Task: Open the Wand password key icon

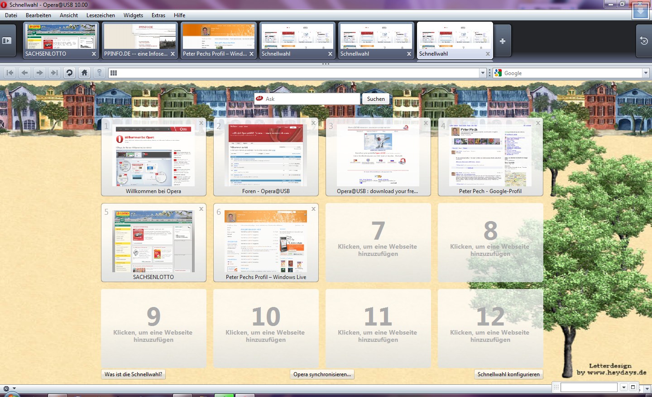Action: point(100,73)
